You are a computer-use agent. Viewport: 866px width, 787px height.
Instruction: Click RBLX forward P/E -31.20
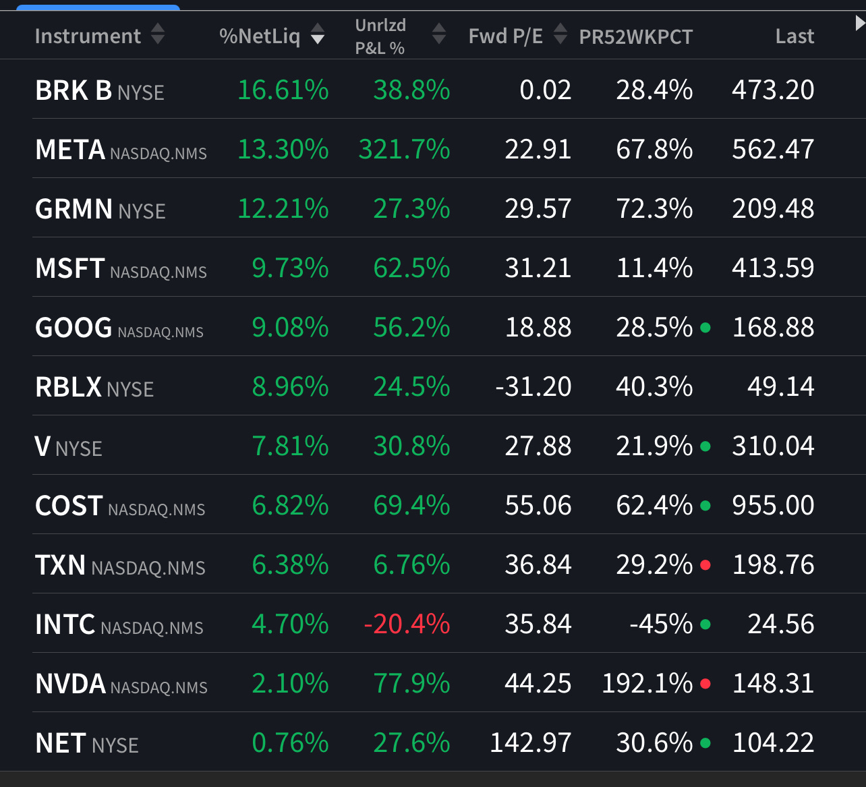tap(533, 386)
